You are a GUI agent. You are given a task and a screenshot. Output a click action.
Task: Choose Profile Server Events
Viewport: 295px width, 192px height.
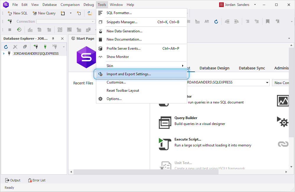point(141,49)
